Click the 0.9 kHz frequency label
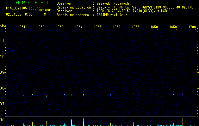This screenshot has width=199, height=126. (3, 72)
